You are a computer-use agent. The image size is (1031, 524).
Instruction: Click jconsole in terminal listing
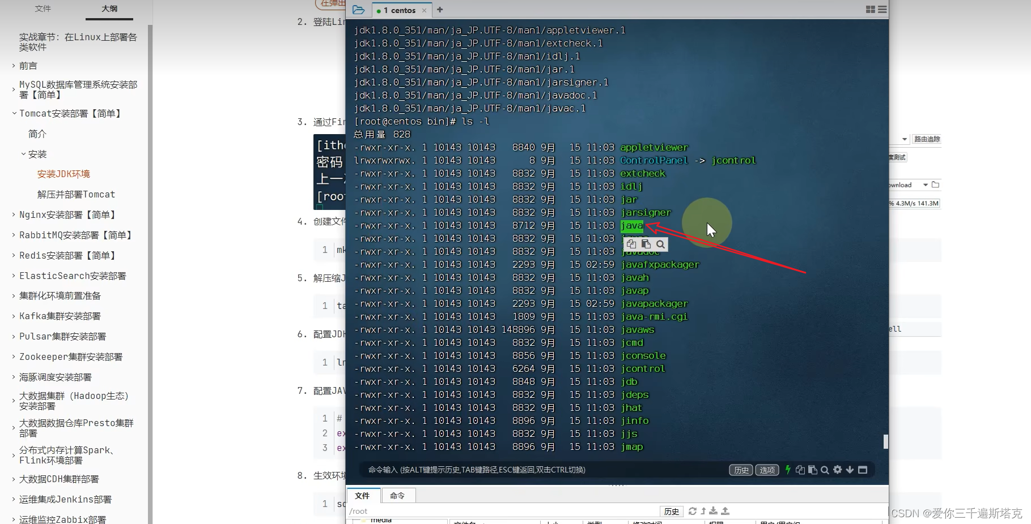point(643,355)
